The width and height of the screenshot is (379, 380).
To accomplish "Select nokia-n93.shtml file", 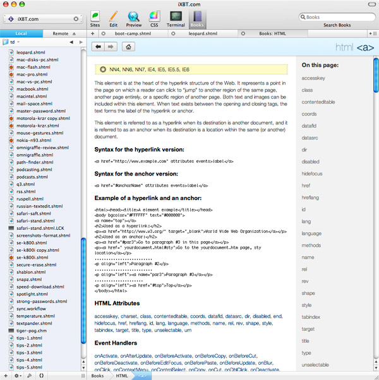I will [33, 140].
